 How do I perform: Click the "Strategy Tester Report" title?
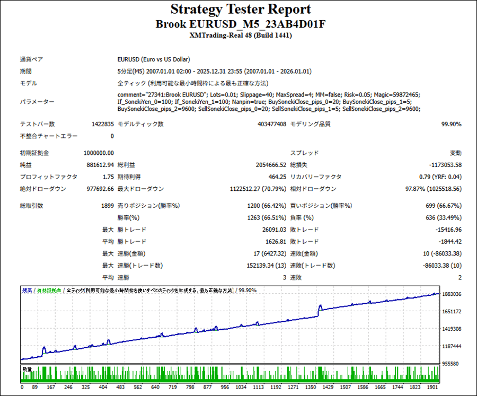tap(240, 10)
